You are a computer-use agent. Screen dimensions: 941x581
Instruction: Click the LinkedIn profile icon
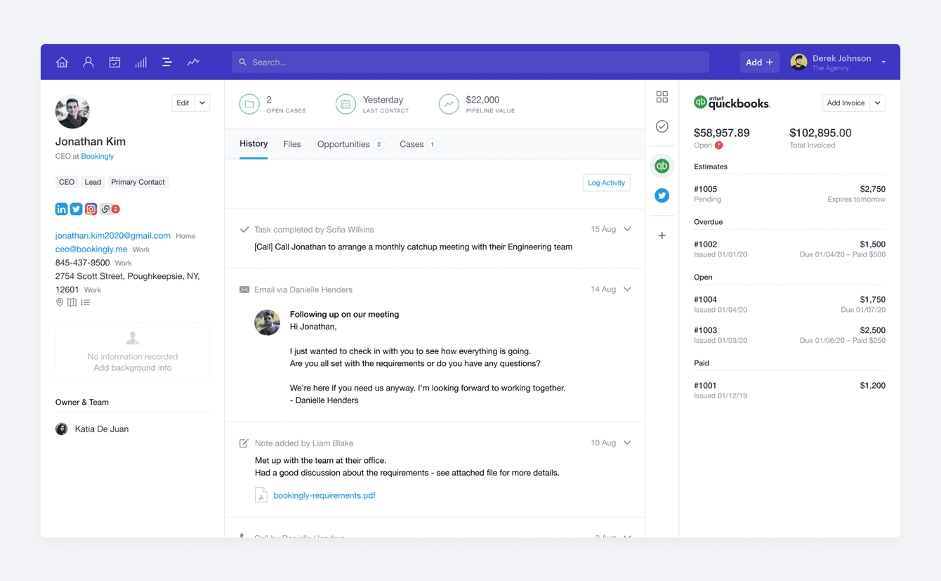tap(61, 209)
